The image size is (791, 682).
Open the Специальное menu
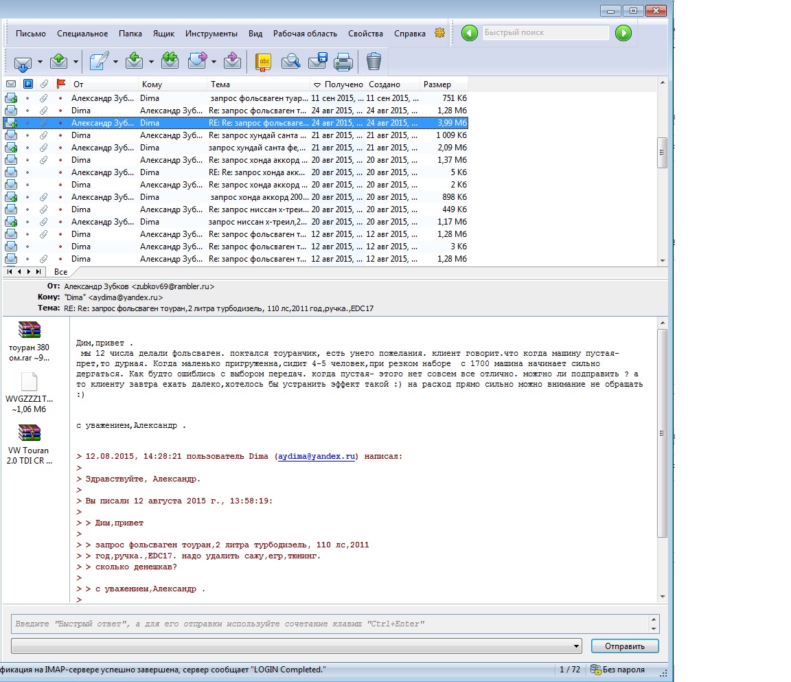82,33
